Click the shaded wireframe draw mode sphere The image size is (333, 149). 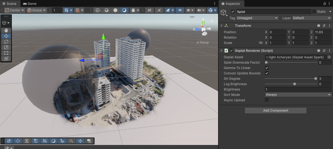tap(106, 10)
